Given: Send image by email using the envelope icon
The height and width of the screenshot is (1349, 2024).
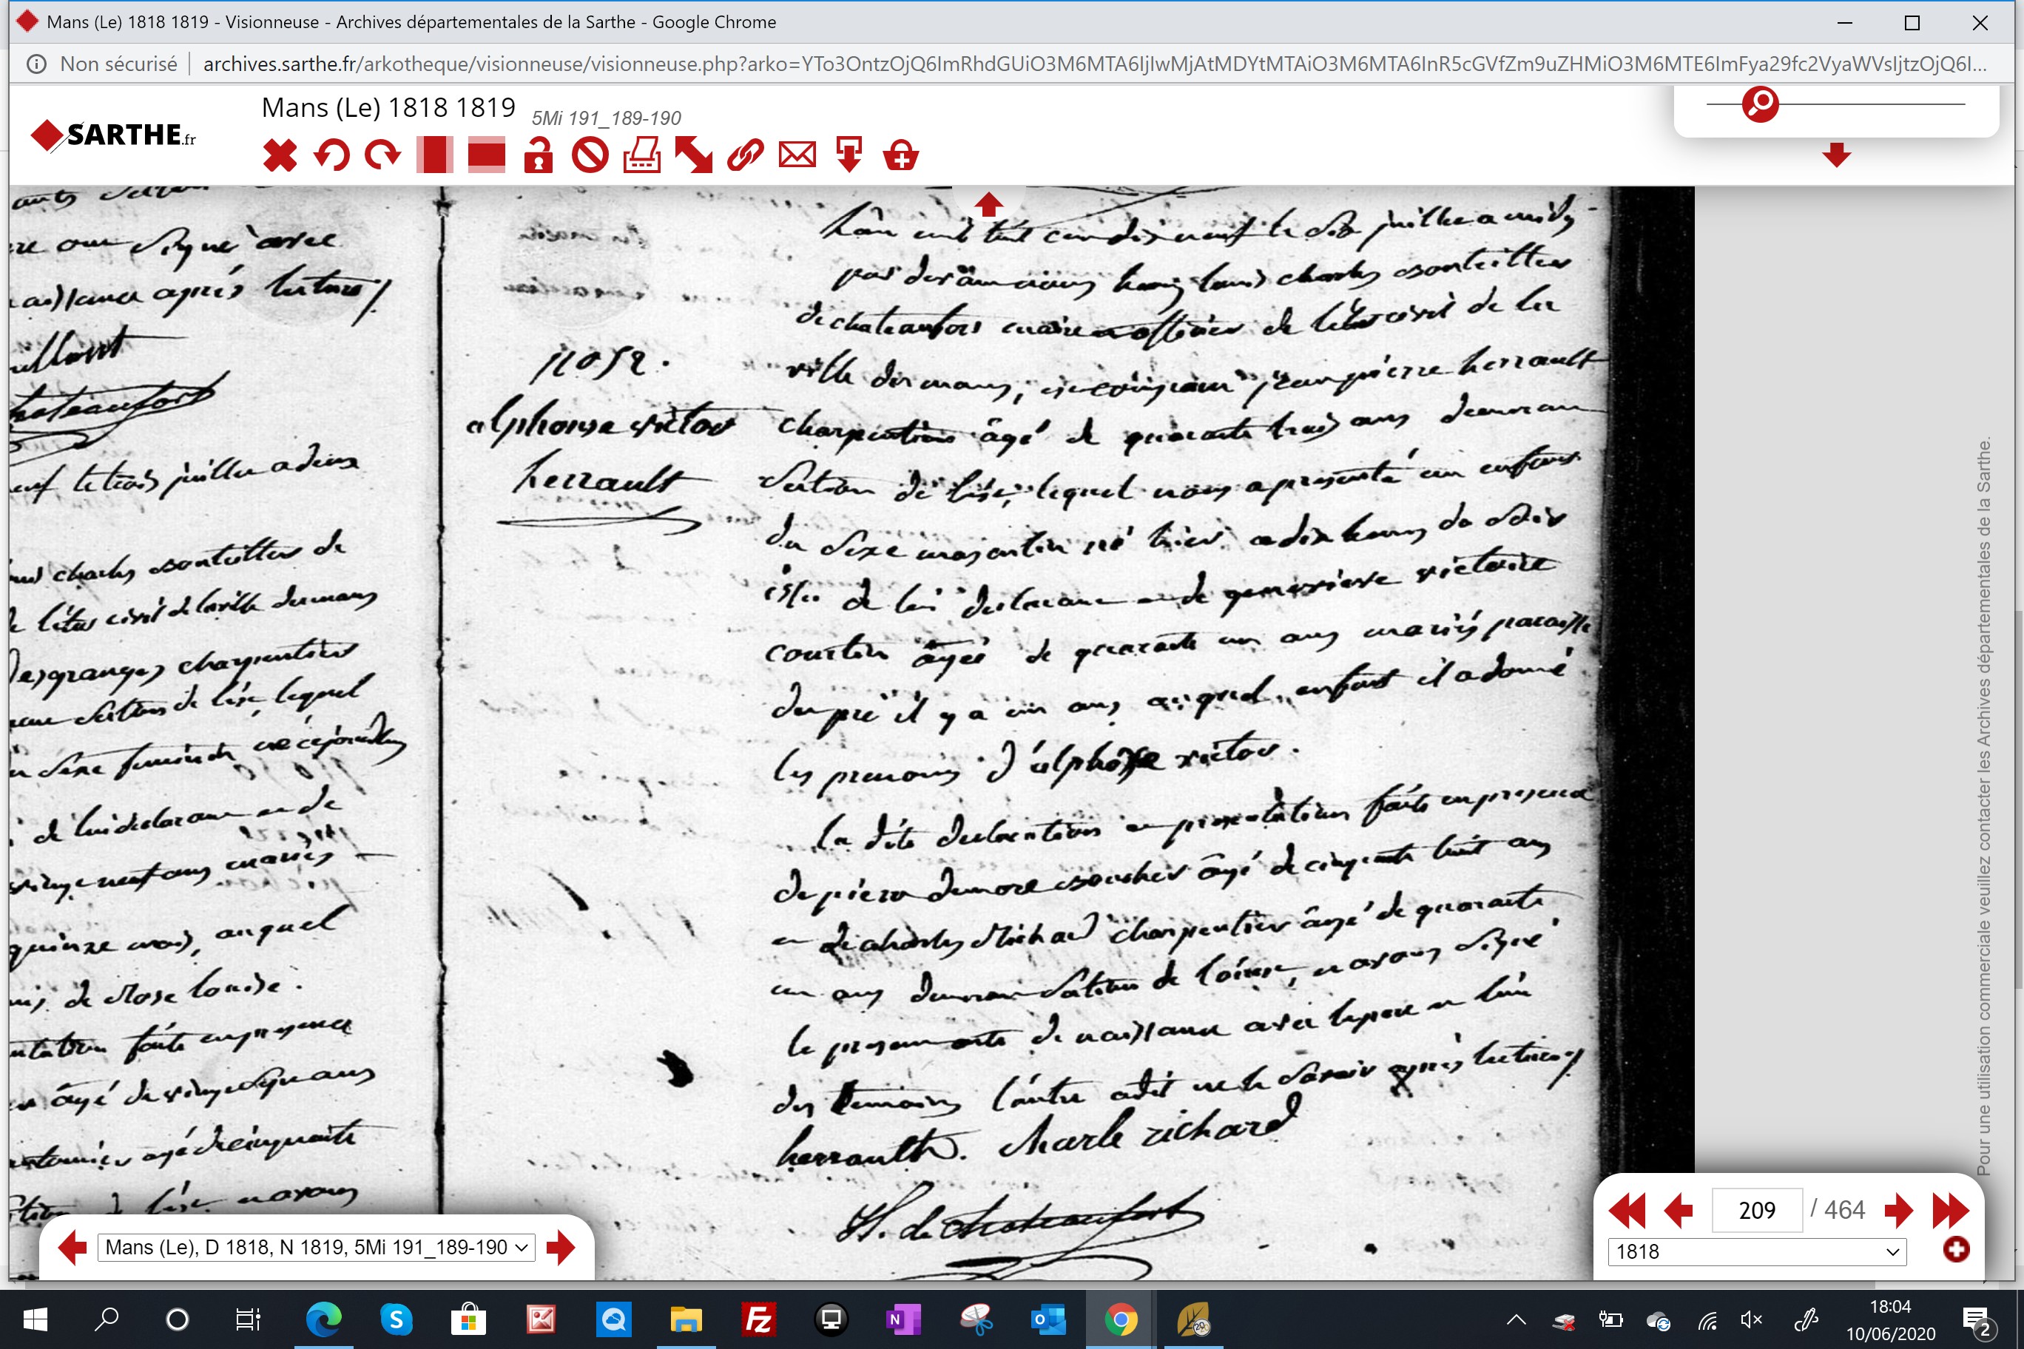Looking at the screenshot, I should [x=797, y=156].
